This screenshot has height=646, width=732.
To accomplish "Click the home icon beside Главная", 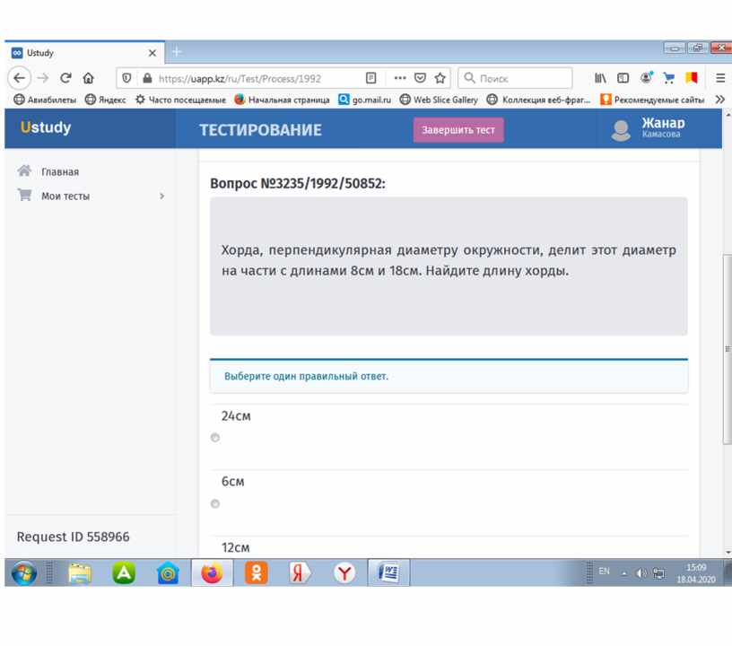I will pyautogui.click(x=24, y=170).
